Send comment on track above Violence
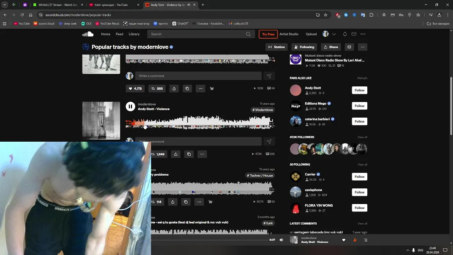 [x=269, y=76]
